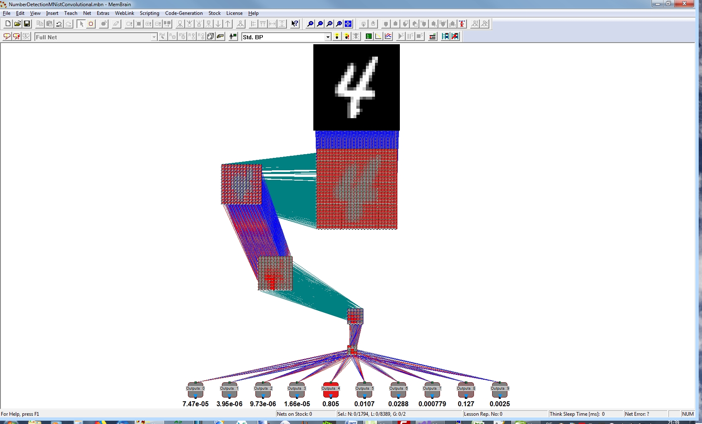Viewport: 702px width, 424px height.
Task: Save the net with floppy disk icon
Action: tap(27, 24)
